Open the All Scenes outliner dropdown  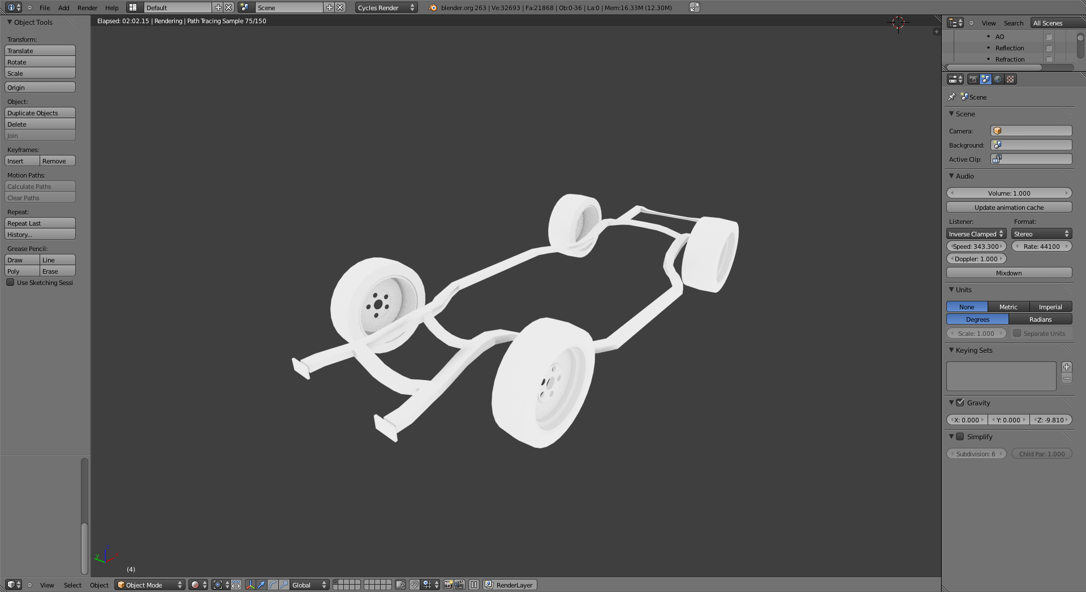tap(1058, 23)
